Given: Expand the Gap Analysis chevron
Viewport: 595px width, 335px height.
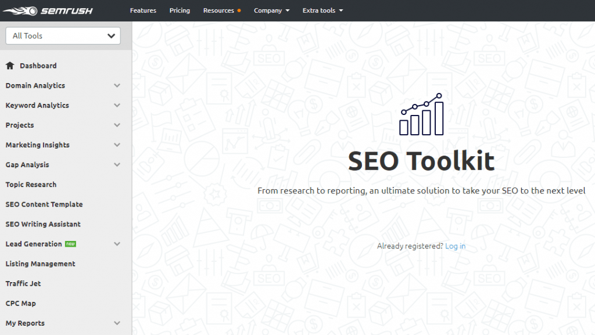Looking at the screenshot, I should [x=117, y=165].
